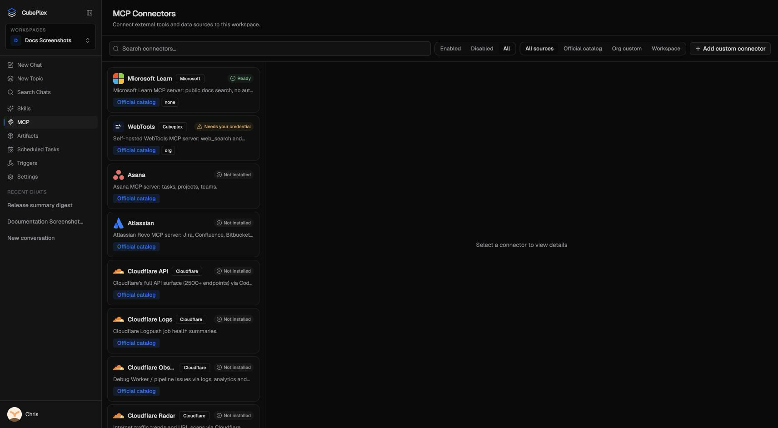Open the Chris user profile menu
Viewport: 778px width, 428px height.
tap(23, 414)
